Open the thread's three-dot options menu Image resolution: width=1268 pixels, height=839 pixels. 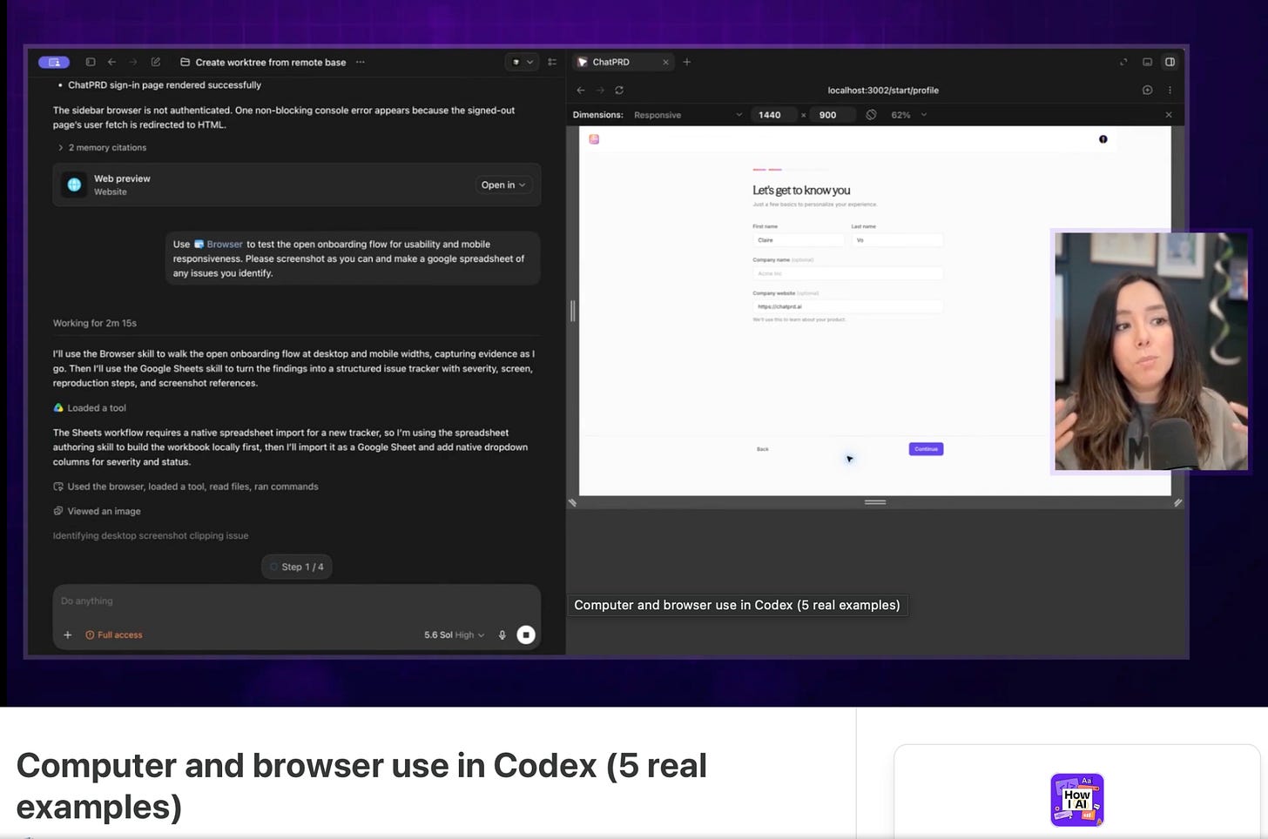coord(361,62)
